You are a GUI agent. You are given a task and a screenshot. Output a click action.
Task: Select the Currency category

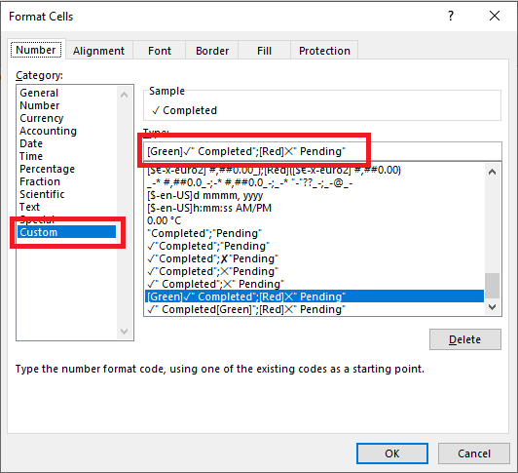click(42, 118)
